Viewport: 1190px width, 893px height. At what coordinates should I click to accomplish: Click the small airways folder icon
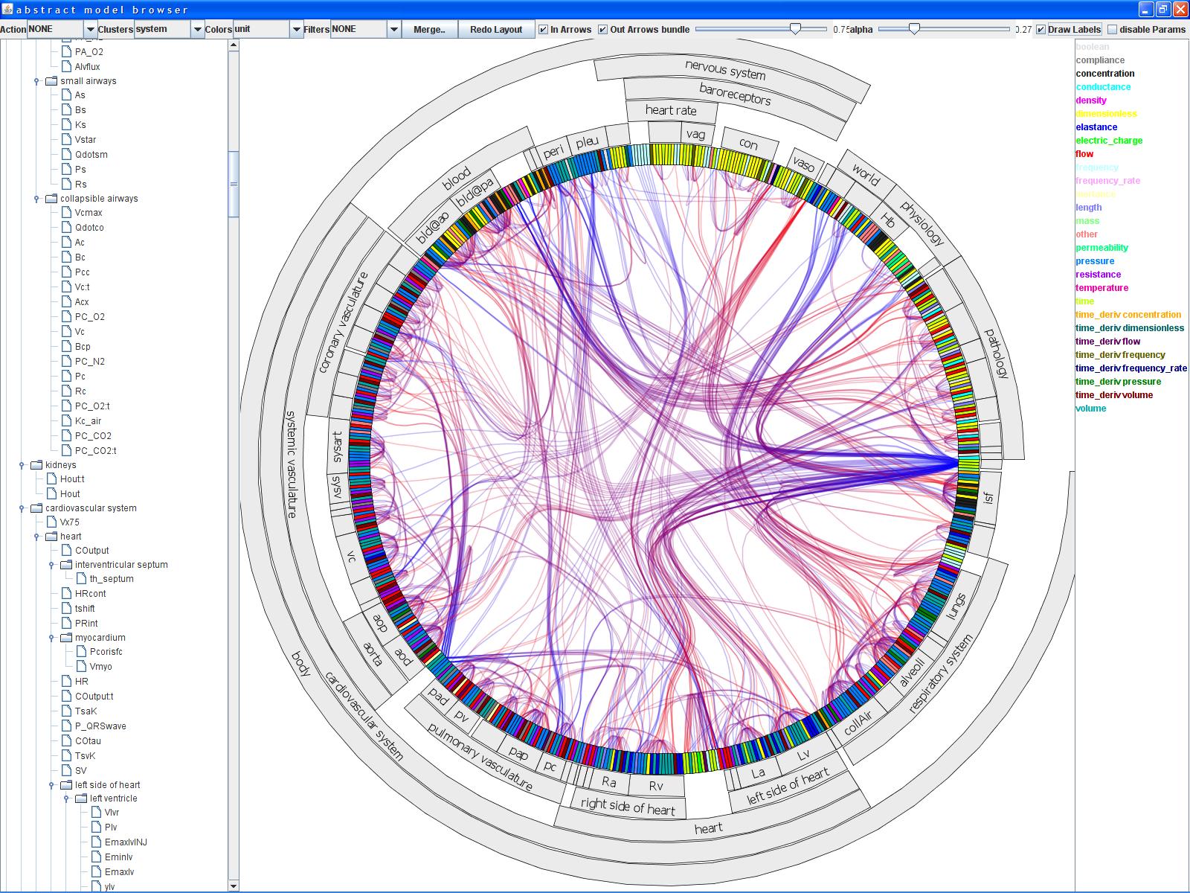point(51,81)
